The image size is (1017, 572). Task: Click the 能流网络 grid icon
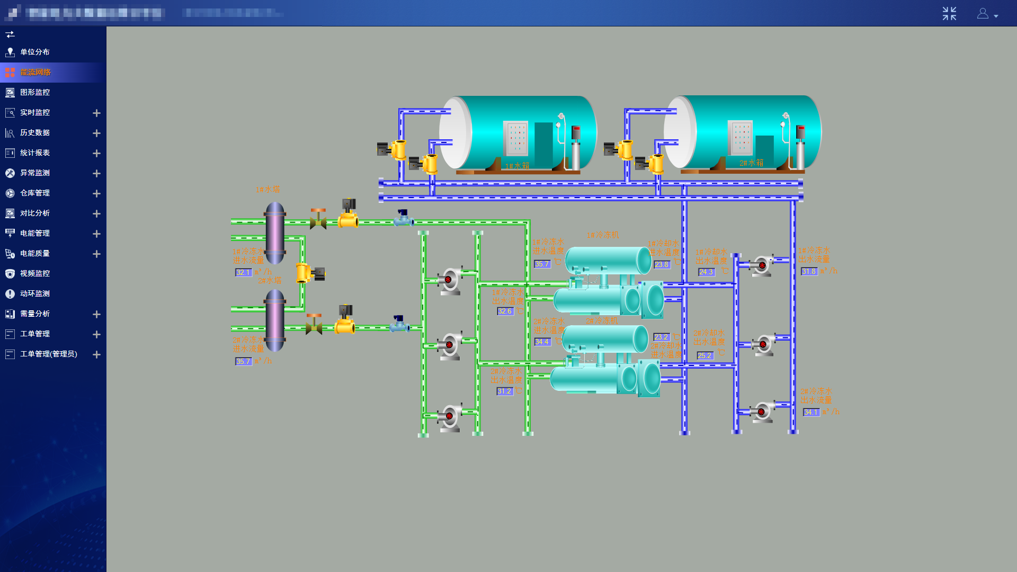click(10, 72)
